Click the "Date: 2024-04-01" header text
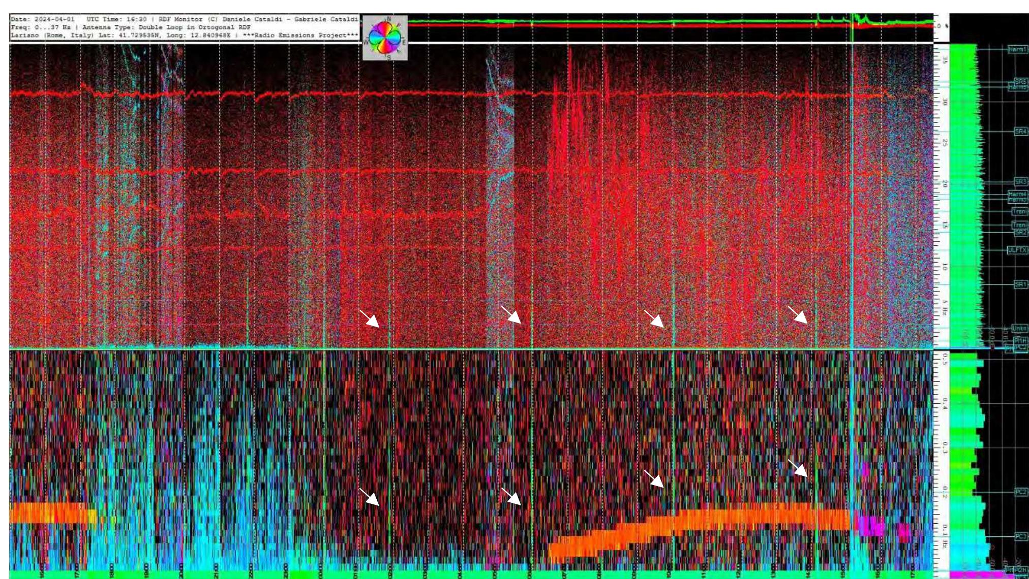 pos(43,19)
